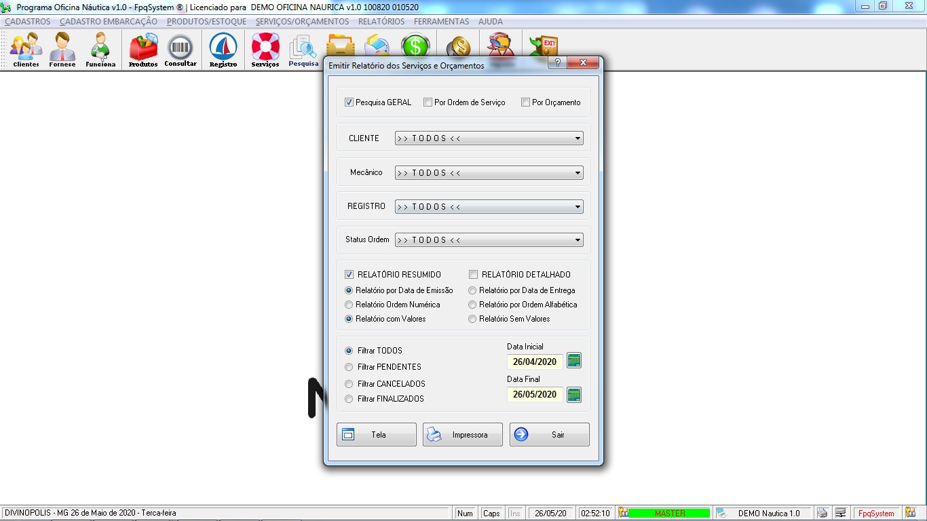Click the 02:52:10 clock in status bar
This screenshot has height=521, width=927.
coord(596,514)
